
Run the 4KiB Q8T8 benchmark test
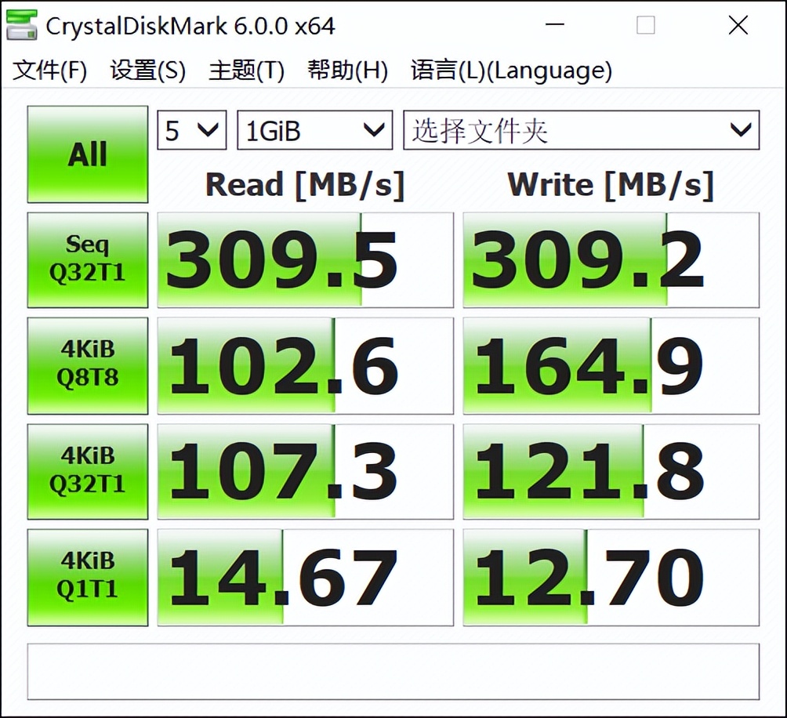pyautogui.click(x=86, y=365)
